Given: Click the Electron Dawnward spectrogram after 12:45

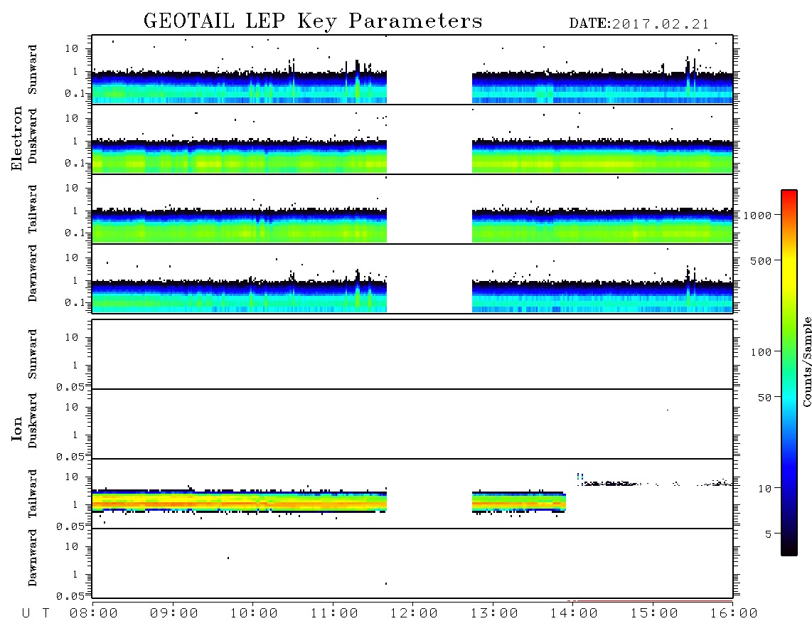Looking at the screenshot, I should pos(602,297).
